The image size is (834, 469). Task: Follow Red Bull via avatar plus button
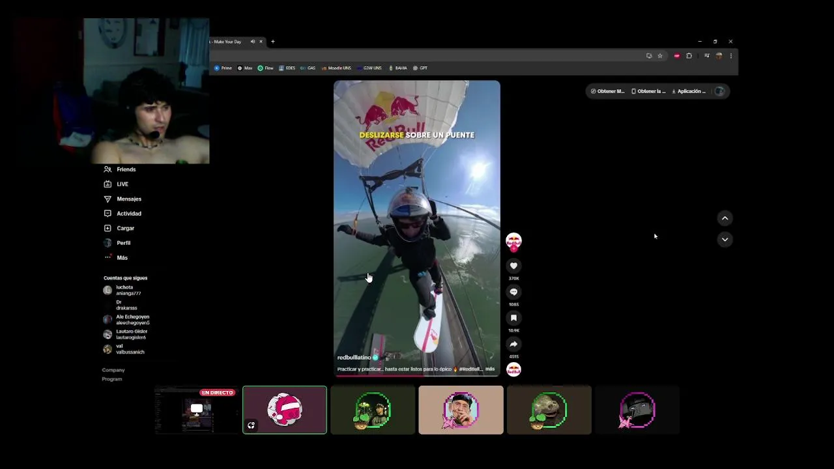tap(513, 248)
